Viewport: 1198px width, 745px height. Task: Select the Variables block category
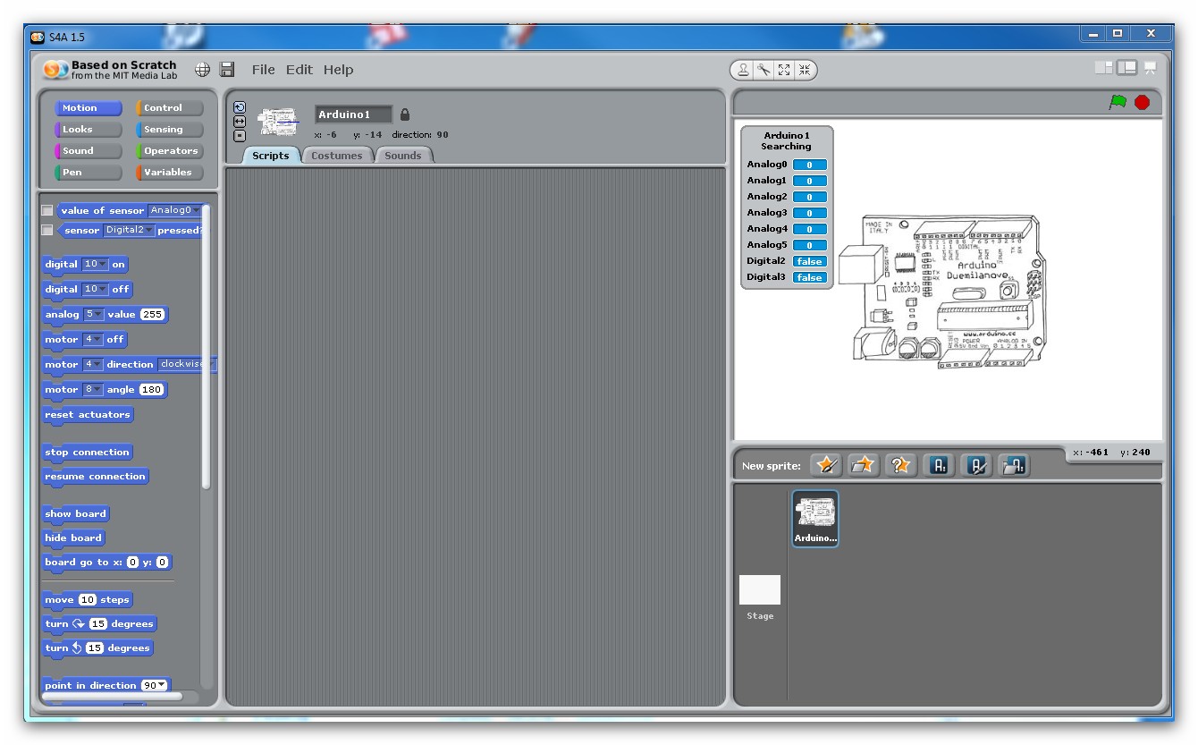[170, 173]
